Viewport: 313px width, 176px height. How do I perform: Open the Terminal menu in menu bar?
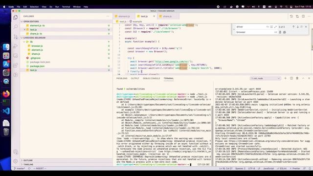point(66,7)
